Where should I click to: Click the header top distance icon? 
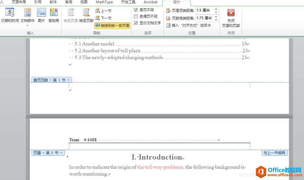(168, 11)
